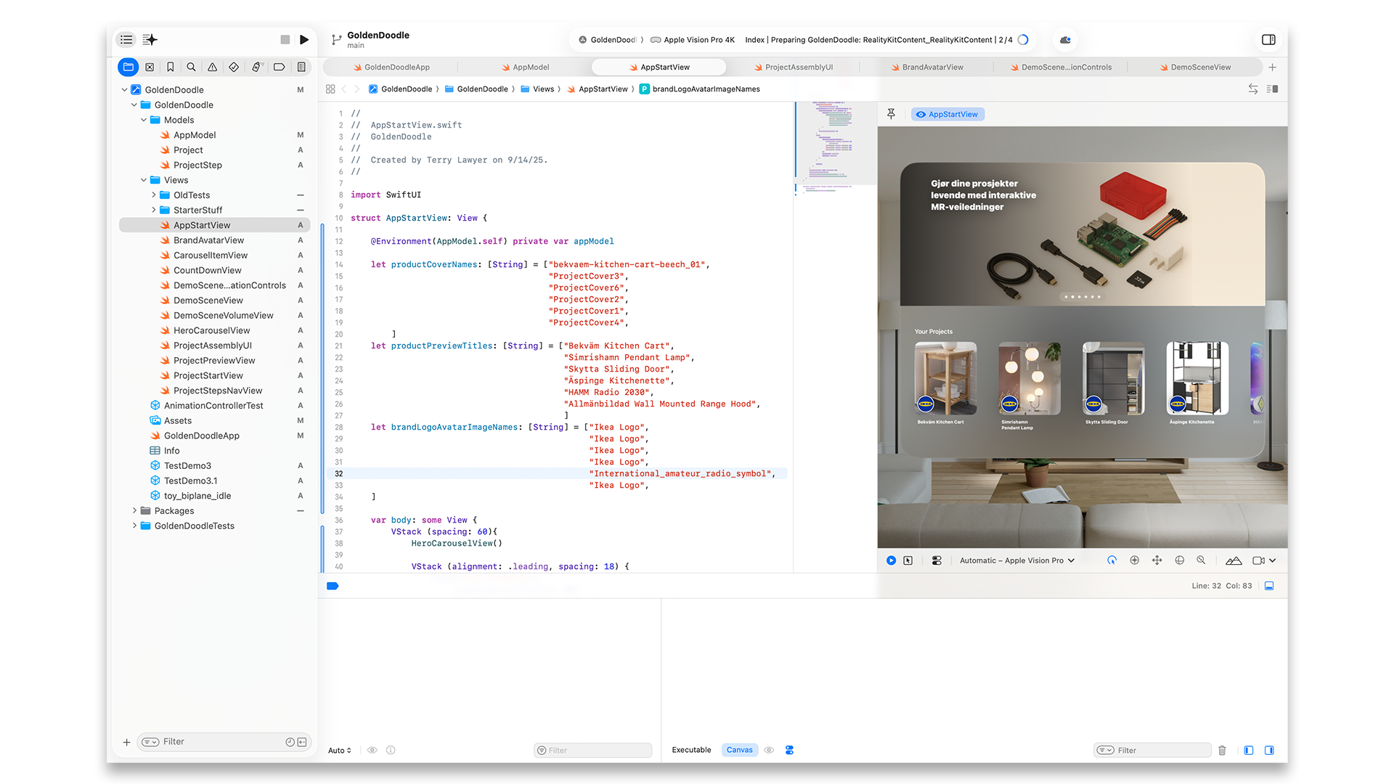Pin the AppStartView preview
The height and width of the screenshot is (784, 1394).
point(891,114)
